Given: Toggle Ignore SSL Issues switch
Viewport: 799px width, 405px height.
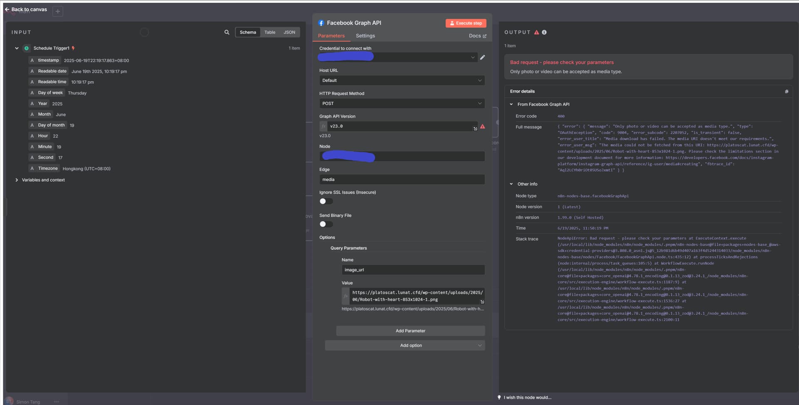Looking at the screenshot, I should [326, 201].
